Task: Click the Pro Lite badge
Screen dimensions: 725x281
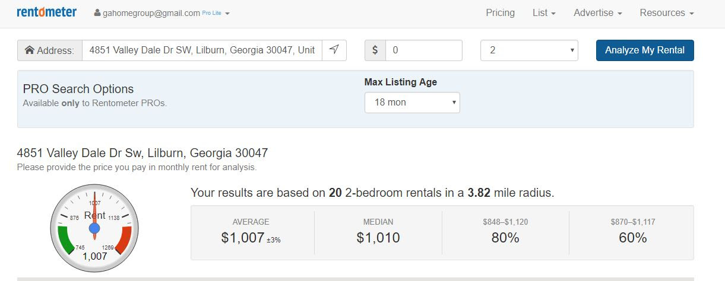Action: pos(211,13)
